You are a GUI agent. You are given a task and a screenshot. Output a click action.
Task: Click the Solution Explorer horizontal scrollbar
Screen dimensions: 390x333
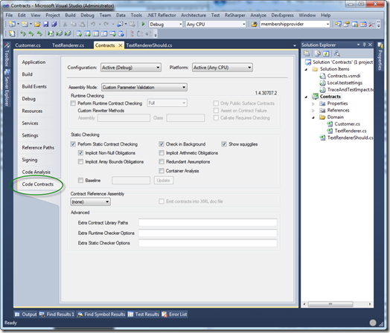click(x=330, y=304)
